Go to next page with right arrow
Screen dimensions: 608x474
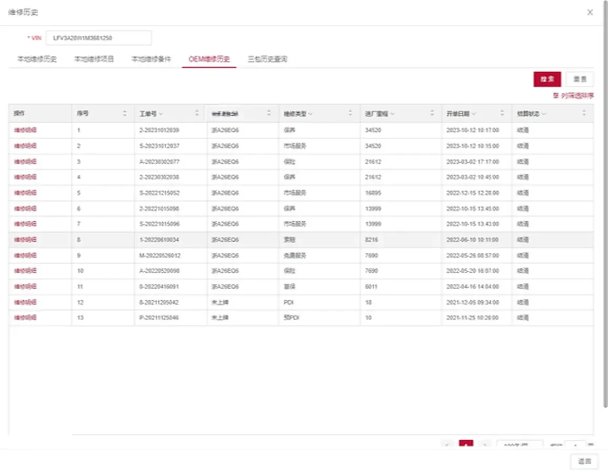485,445
